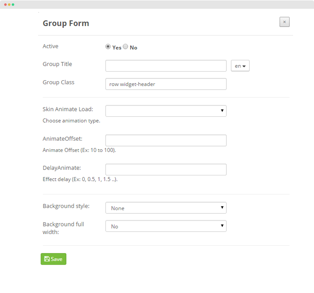Open the en language dropdown
This screenshot has width=314, height=293.
click(240, 66)
